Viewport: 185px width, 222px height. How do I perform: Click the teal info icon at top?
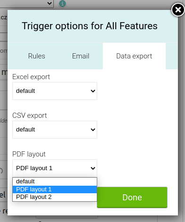(62, 4)
